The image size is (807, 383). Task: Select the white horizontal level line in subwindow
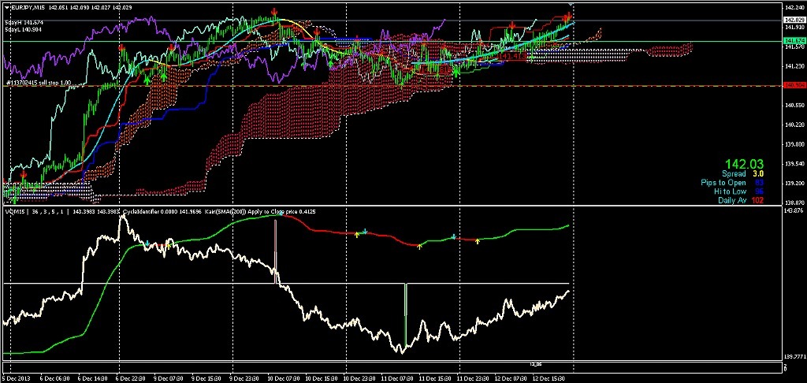pos(286,283)
